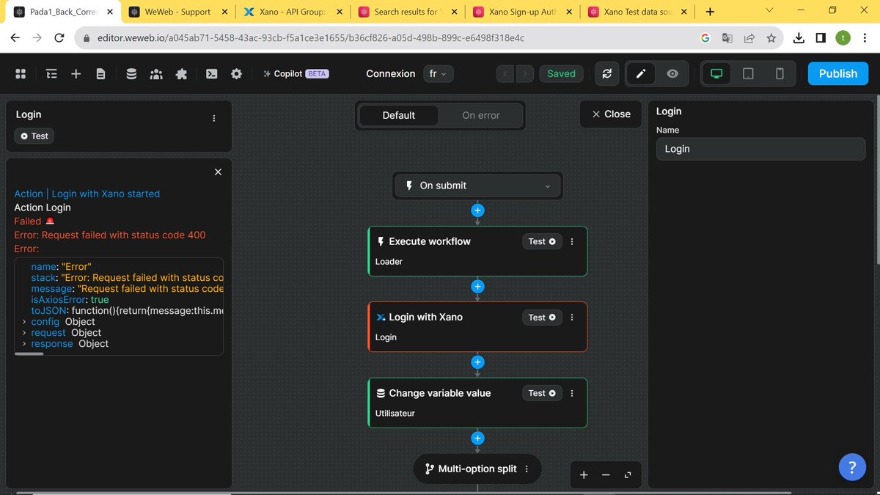Run the Login workflow Test button
The height and width of the screenshot is (495, 880).
[34, 136]
